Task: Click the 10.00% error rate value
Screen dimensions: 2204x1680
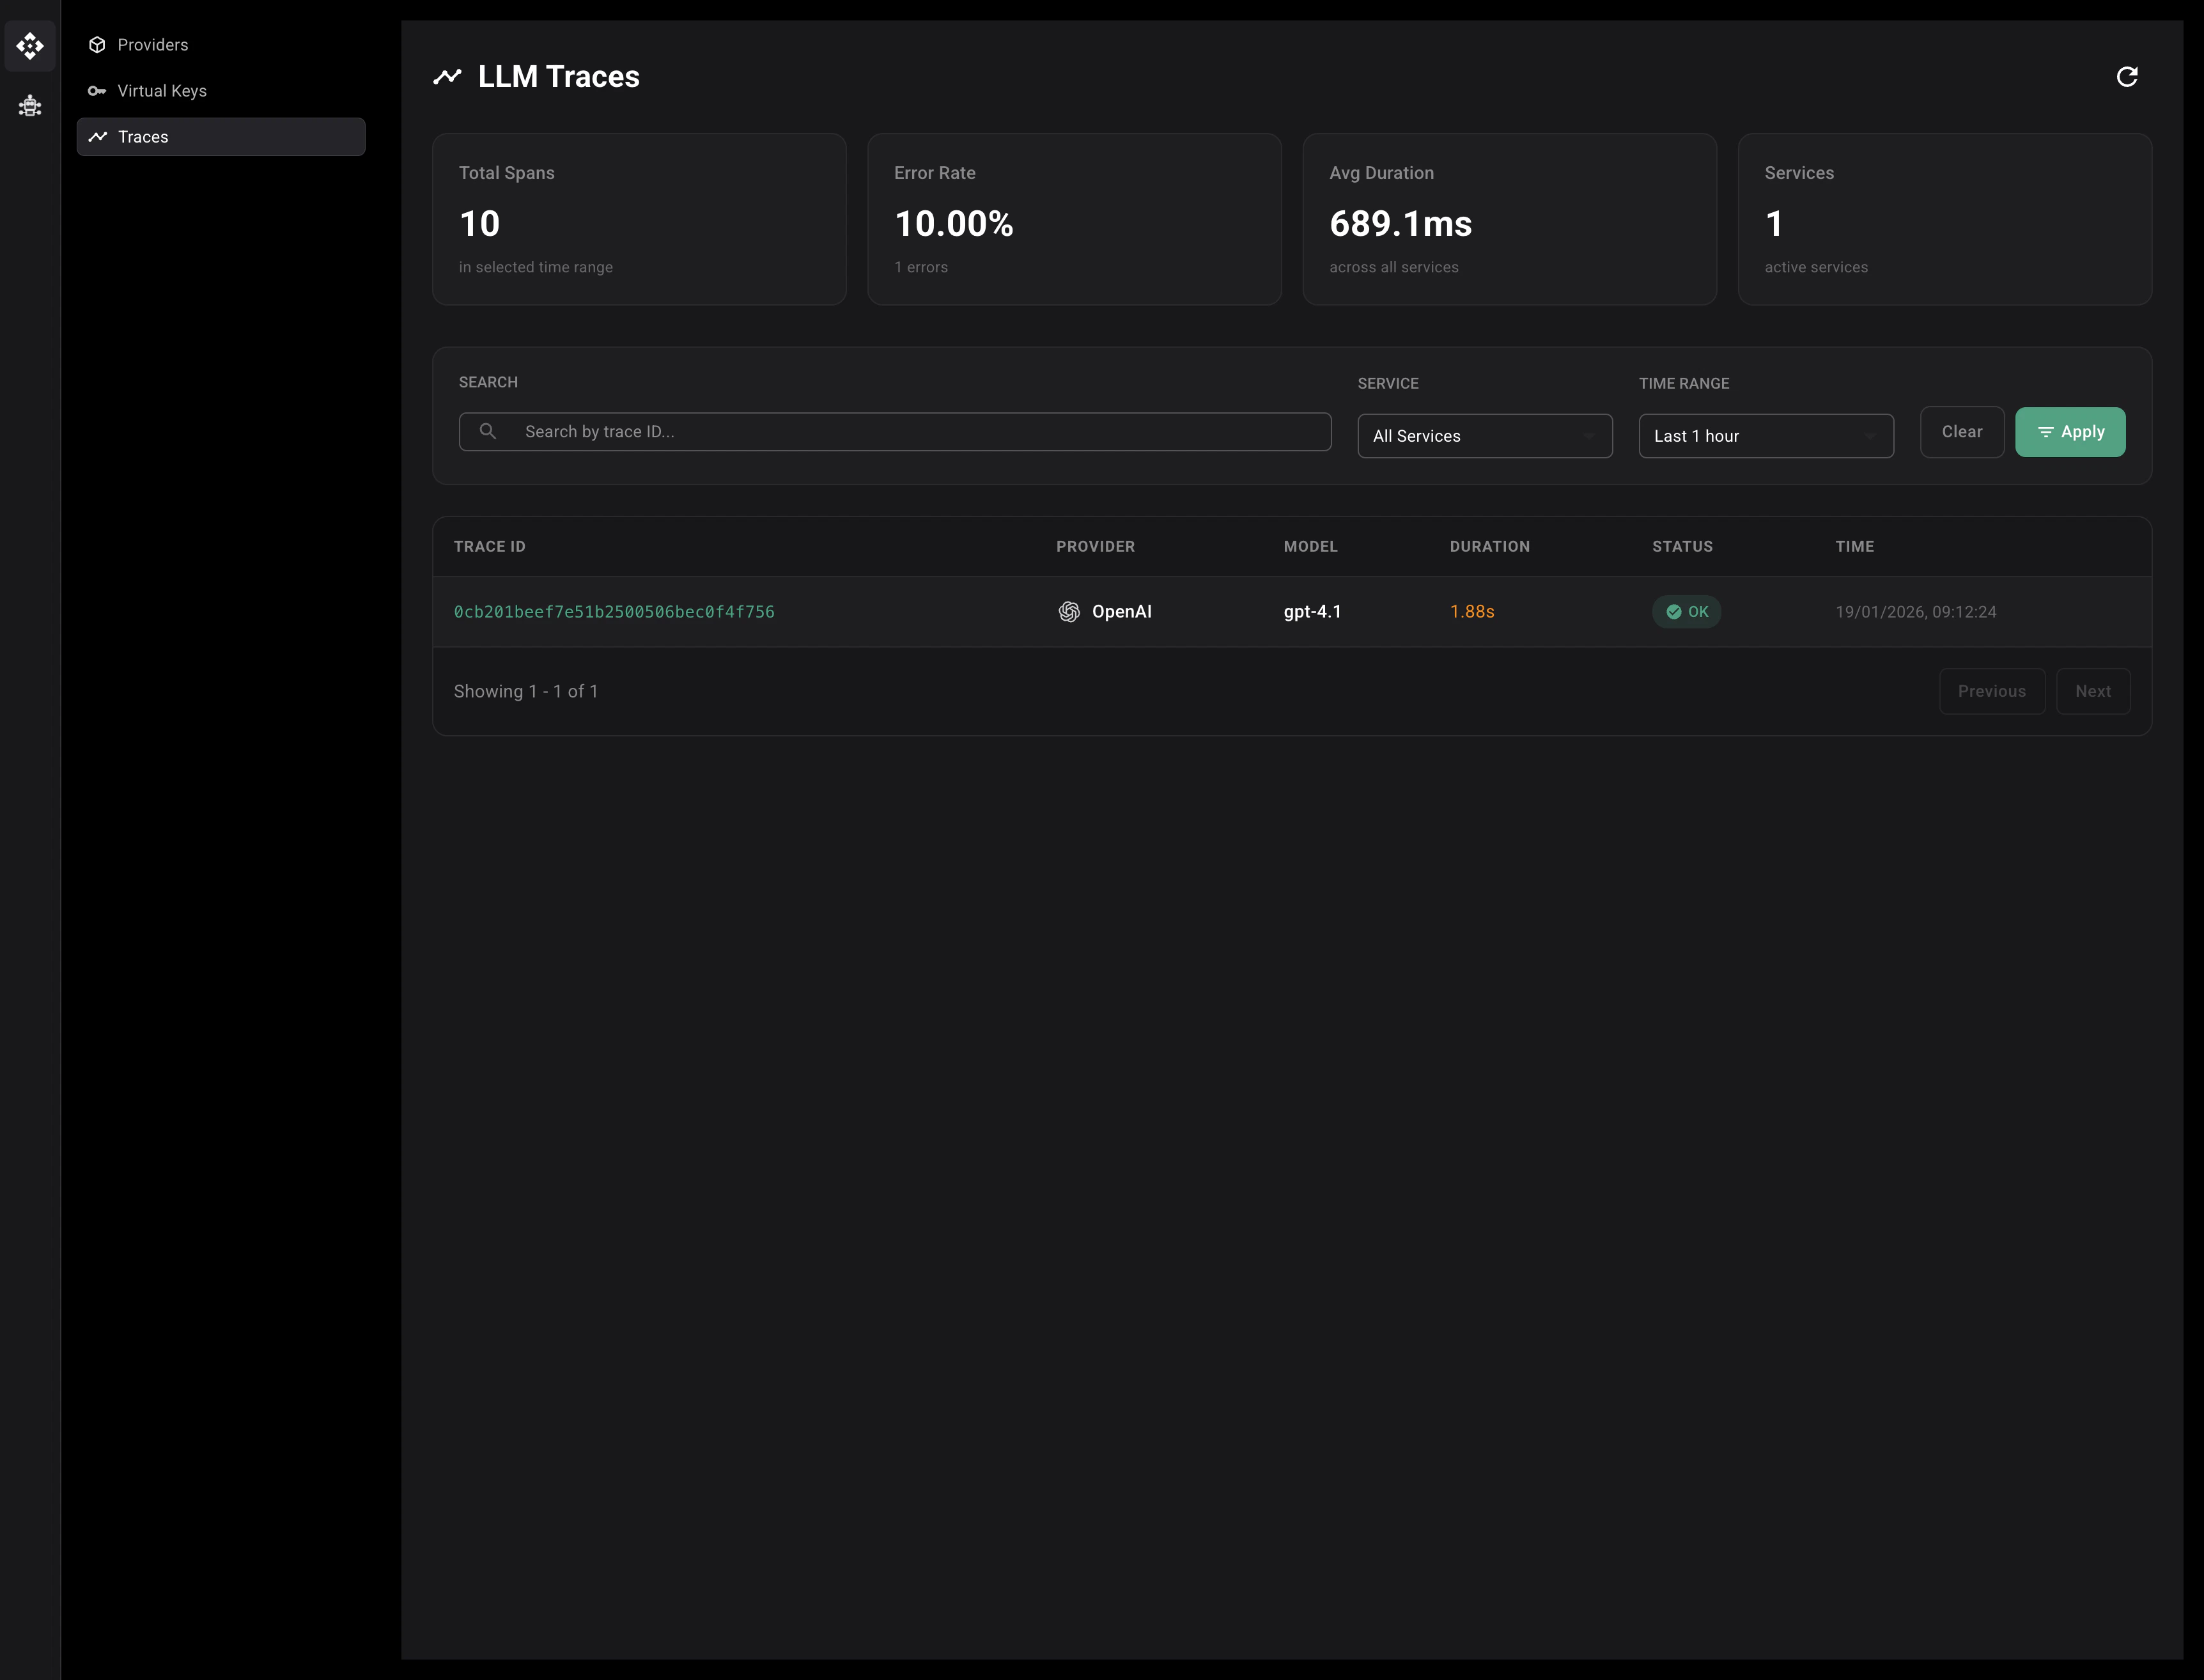Action: pos(953,224)
